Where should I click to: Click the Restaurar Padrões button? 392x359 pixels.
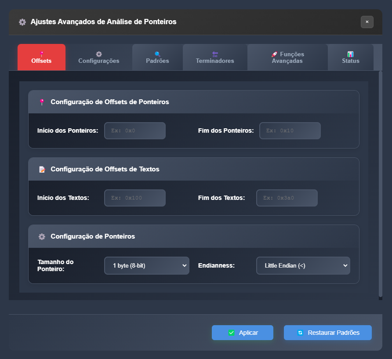327,333
